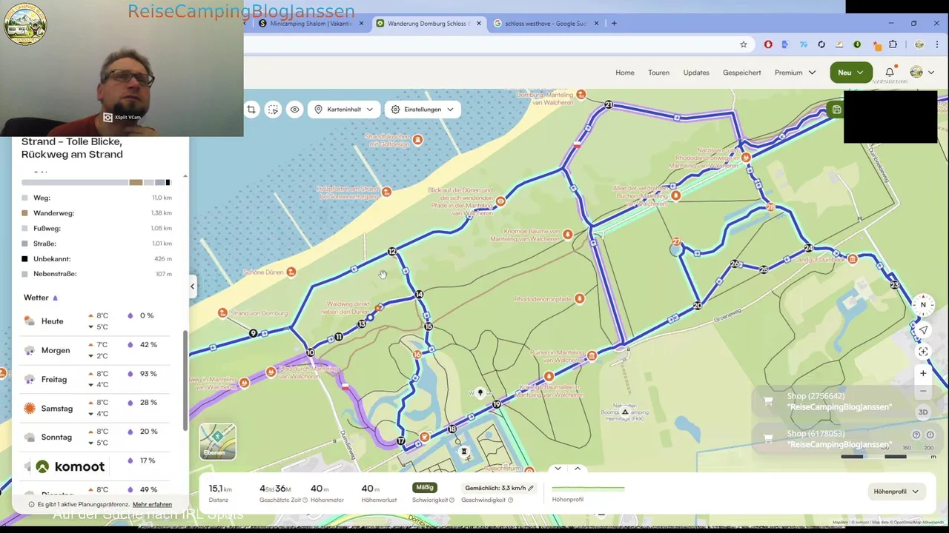Click the Höhenprofil elevation line graph

tap(588, 489)
